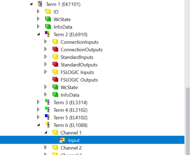190x155 pixels.
Task: Expand the Channel 2 node
Action: [x=45, y=147]
